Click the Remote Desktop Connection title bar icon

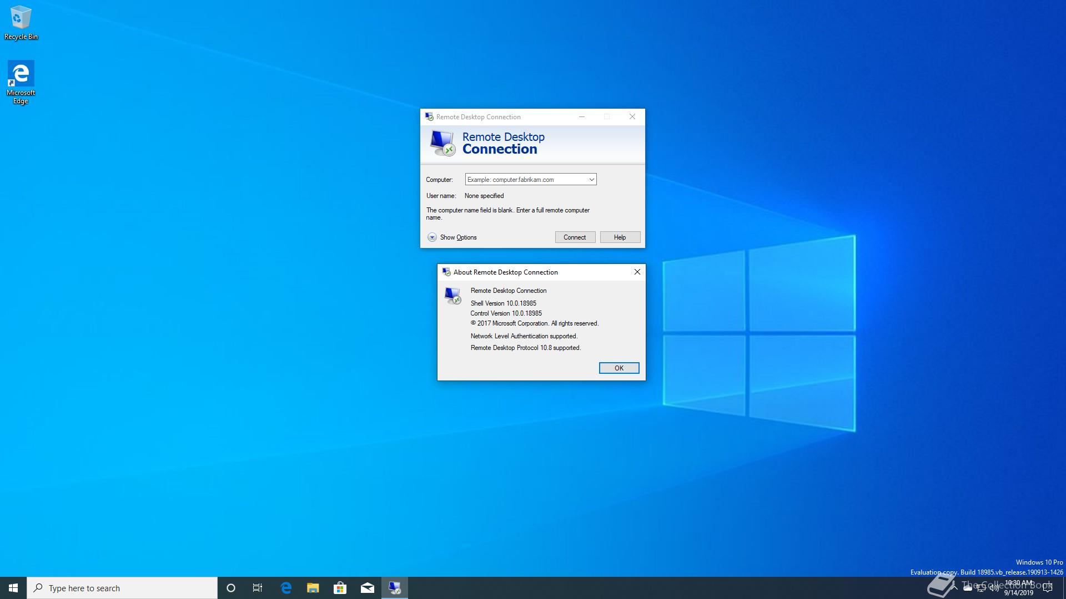click(429, 116)
